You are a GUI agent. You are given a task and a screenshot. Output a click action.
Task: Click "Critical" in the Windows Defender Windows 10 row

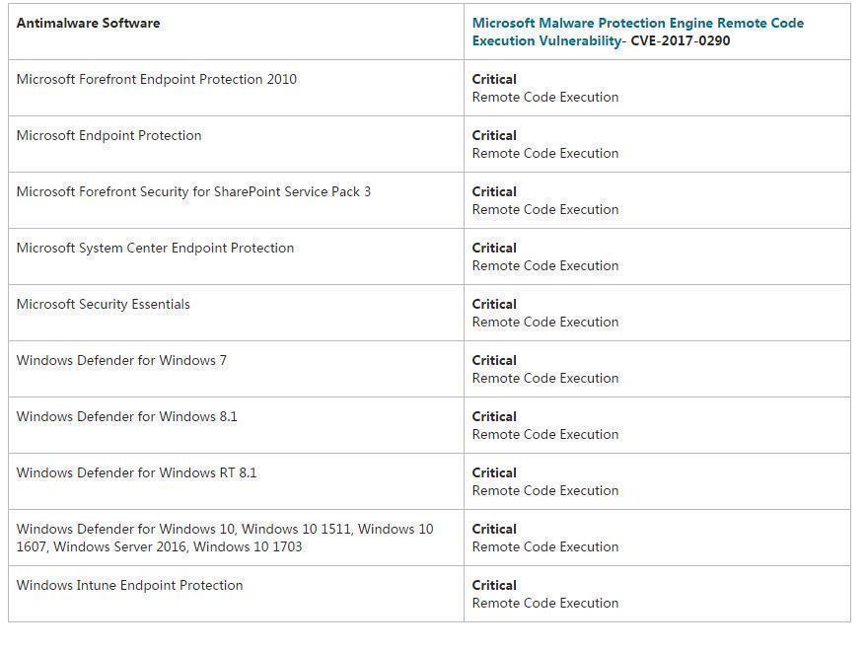click(x=494, y=530)
